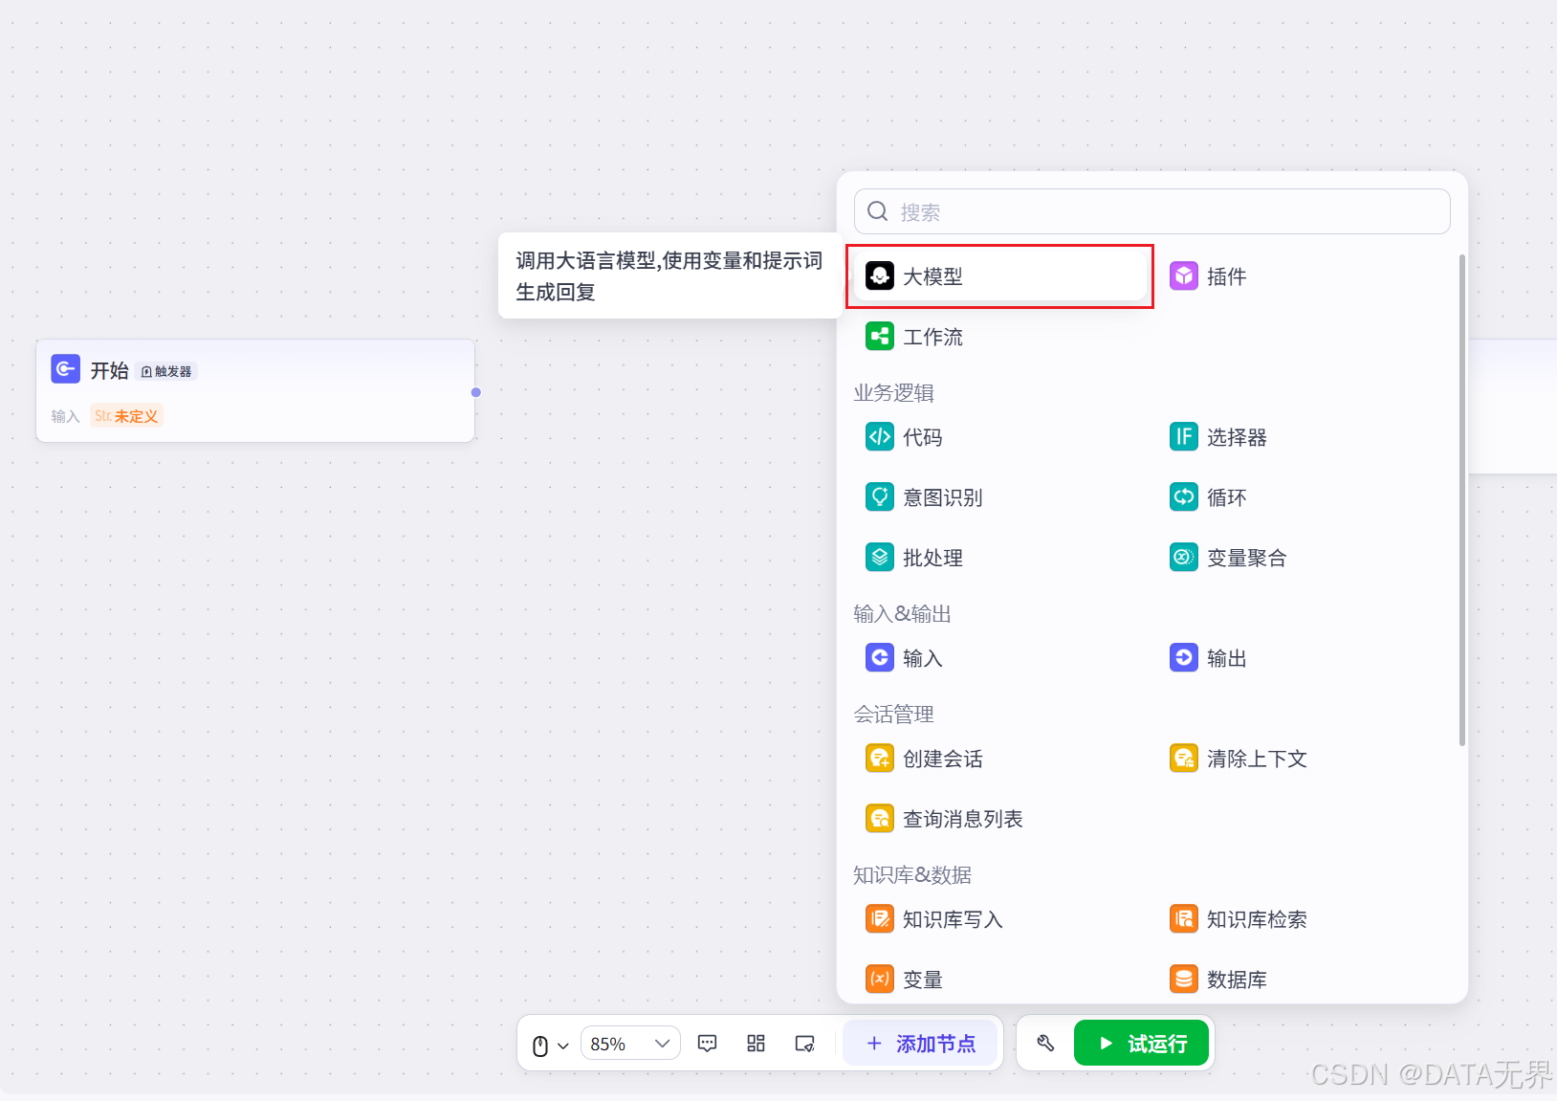
Task: Click the 变量聚合 label text
Action: pos(1247,558)
